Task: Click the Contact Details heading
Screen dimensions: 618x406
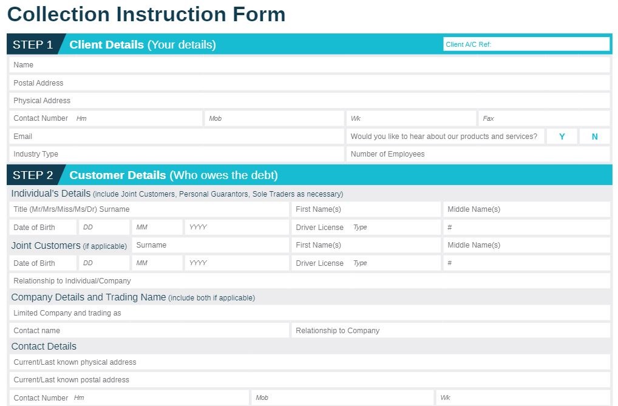Action: (44, 347)
